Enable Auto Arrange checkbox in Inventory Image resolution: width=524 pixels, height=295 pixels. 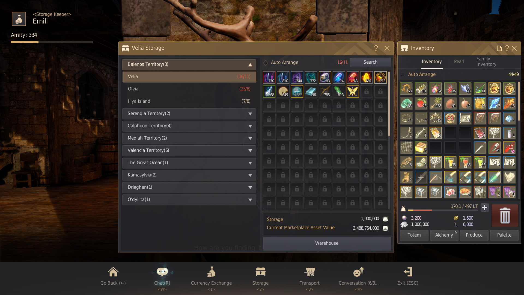click(402, 74)
